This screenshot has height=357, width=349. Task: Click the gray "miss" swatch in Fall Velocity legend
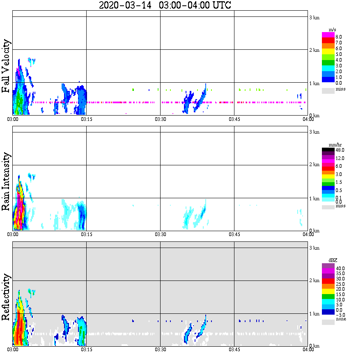[x=328, y=91]
